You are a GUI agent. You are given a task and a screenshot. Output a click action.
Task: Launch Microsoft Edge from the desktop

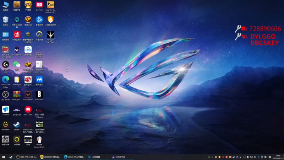[6, 82]
